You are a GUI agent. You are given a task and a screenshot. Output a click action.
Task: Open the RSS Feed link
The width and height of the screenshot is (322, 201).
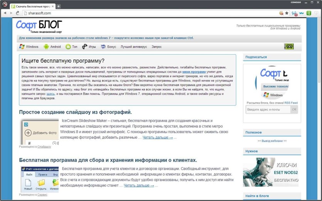coord(291,103)
